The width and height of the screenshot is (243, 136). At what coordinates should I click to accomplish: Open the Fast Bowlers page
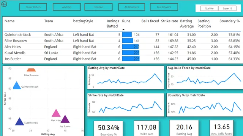point(164,7)
